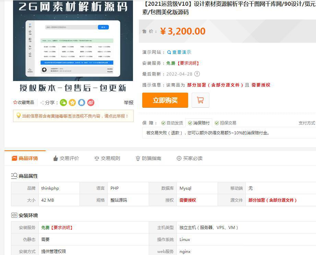Select the 消保赔付 guarantee tab
This screenshot has height=255, width=316.
tap(199, 123)
